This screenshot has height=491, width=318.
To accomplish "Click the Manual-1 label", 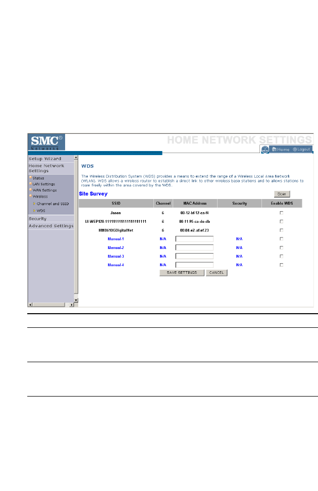I will [x=116, y=239].
